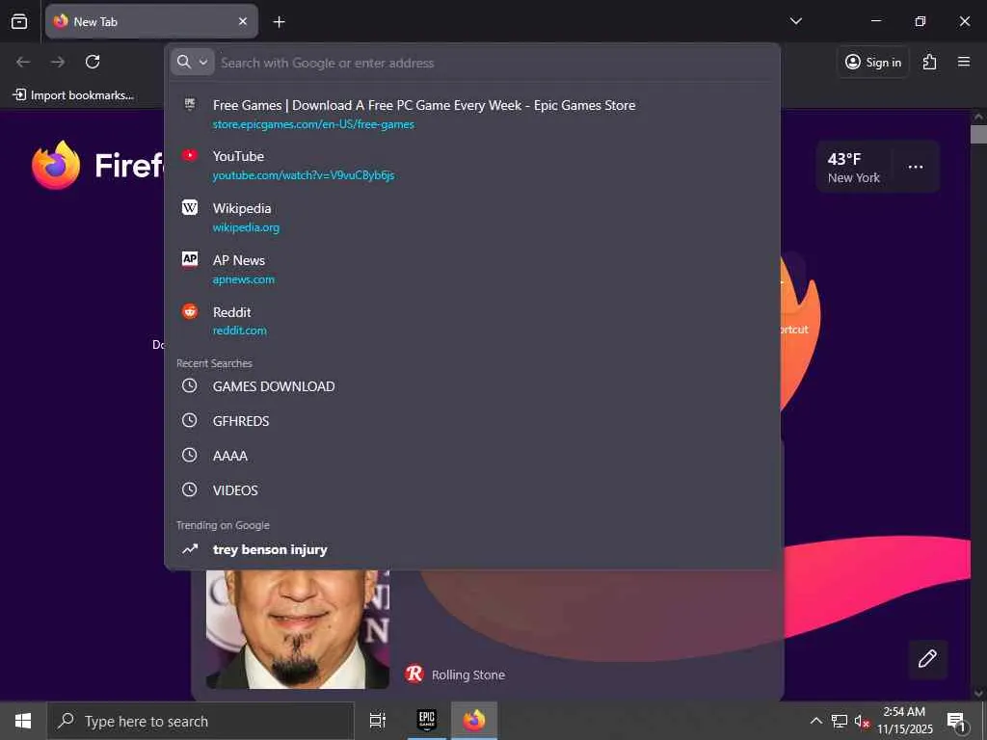Viewport: 987px width, 740px height.
Task: Click the Type here to search box
Action: (x=201, y=721)
